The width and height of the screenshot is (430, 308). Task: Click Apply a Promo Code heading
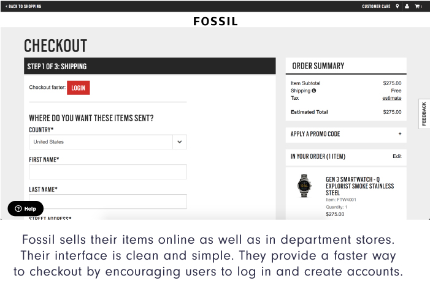[315, 134]
